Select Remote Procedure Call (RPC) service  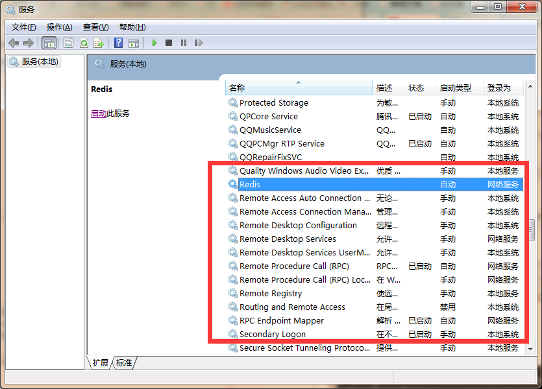375,266
